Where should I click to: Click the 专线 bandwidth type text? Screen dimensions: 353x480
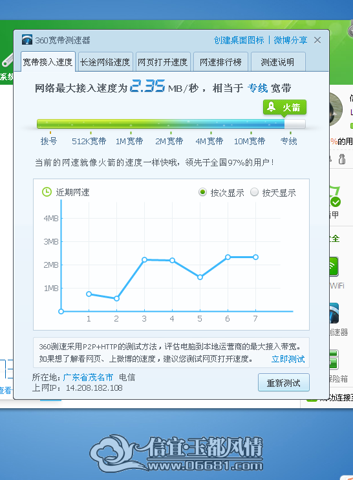257,88
